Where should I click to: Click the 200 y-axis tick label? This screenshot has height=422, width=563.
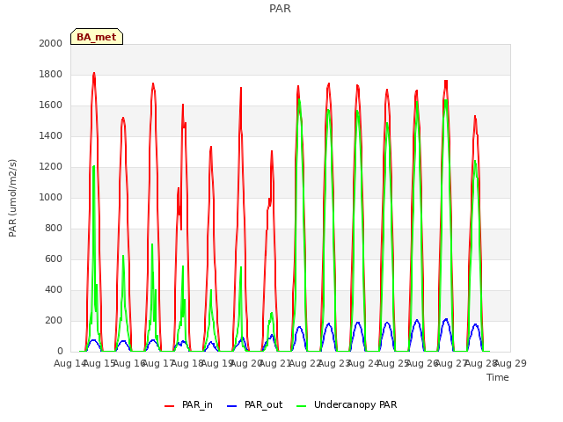click(54, 320)
